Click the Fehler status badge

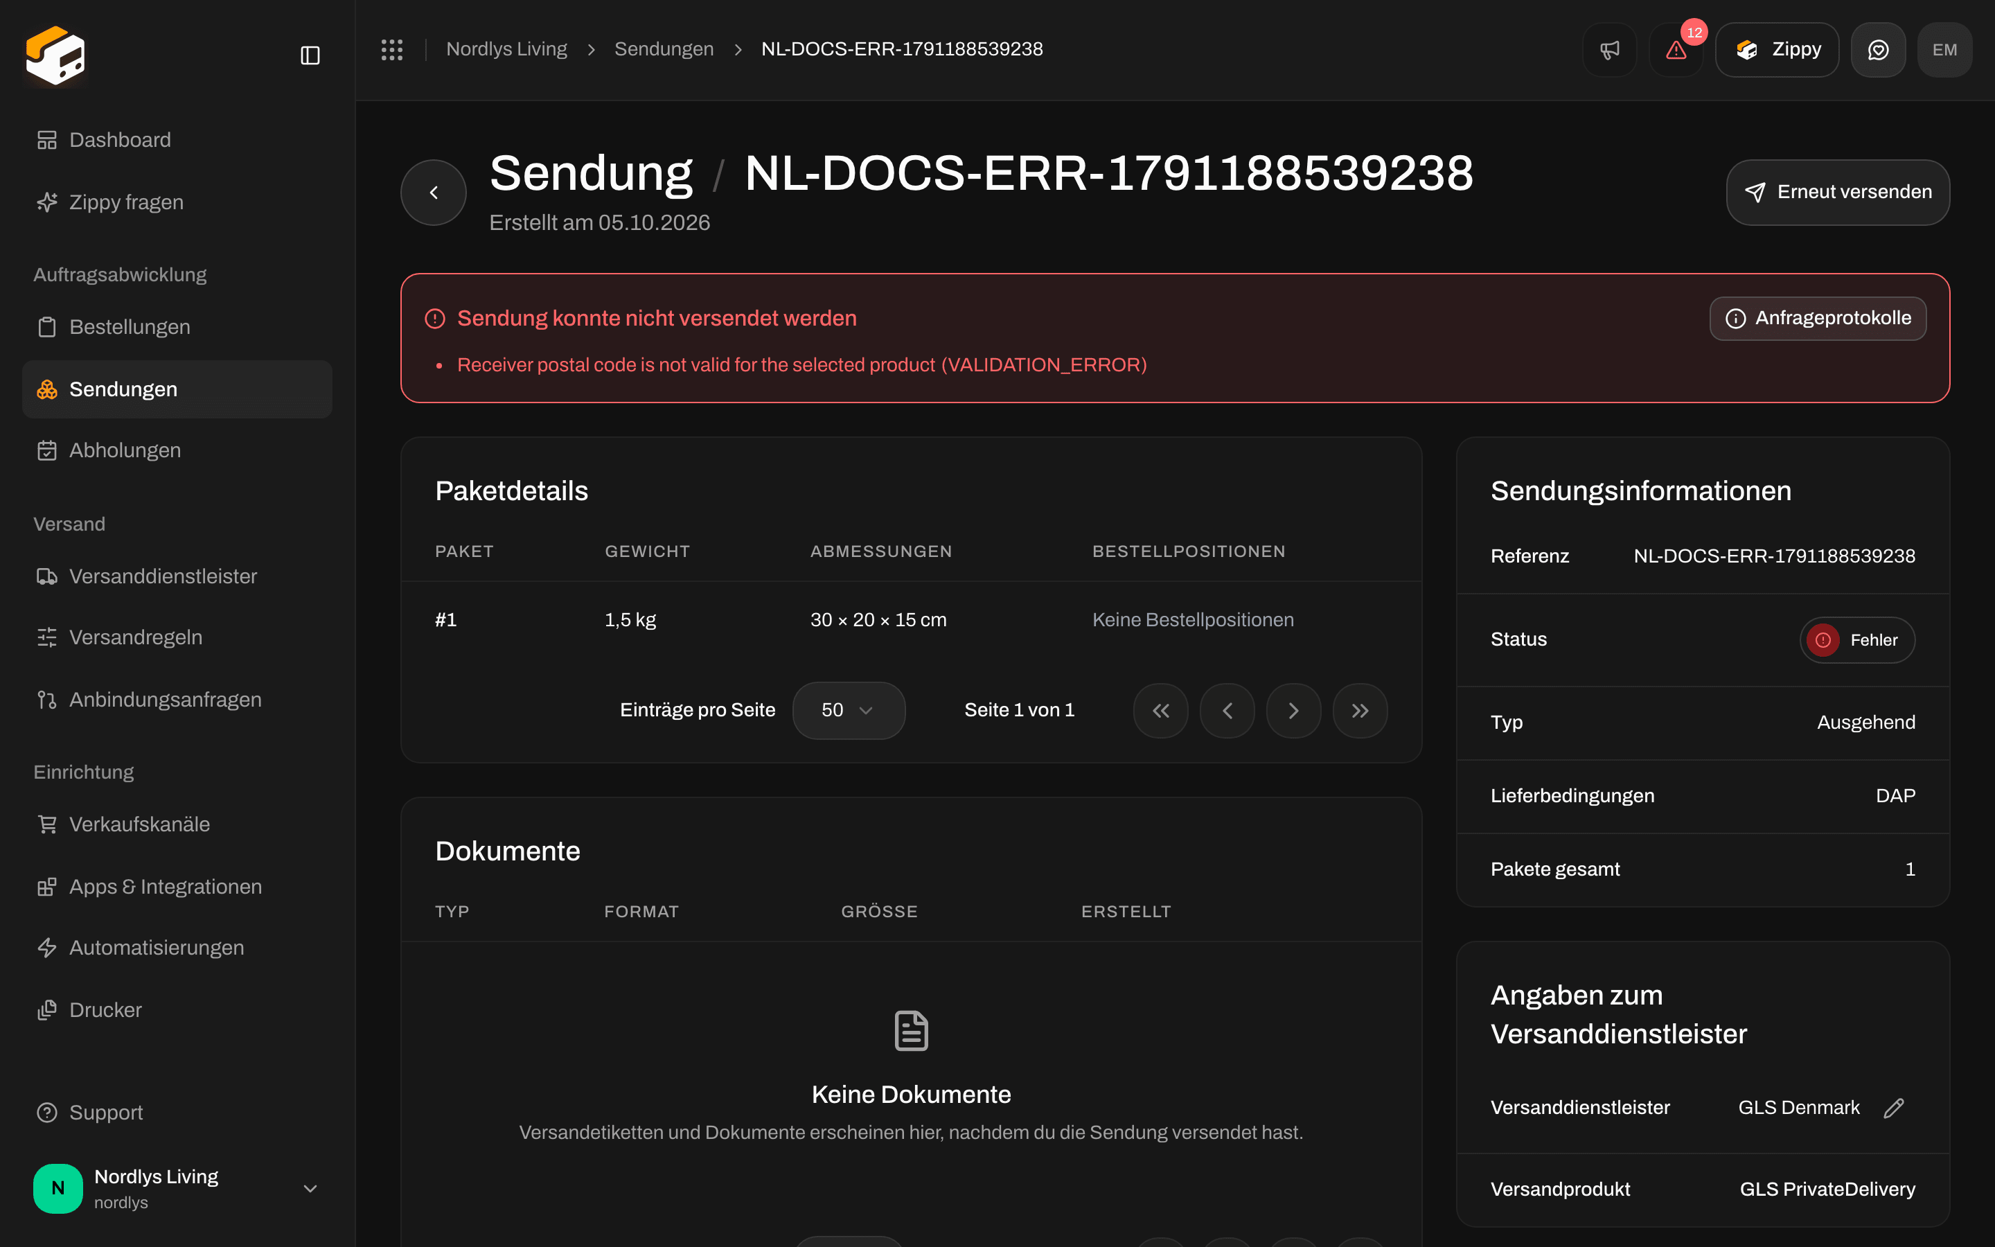[1857, 640]
